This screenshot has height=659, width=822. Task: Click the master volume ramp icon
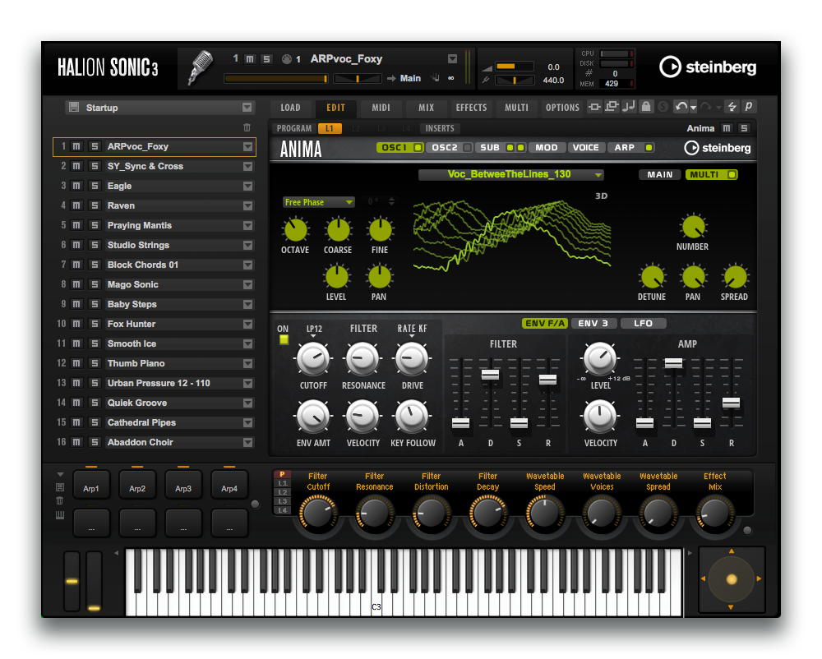(487, 67)
